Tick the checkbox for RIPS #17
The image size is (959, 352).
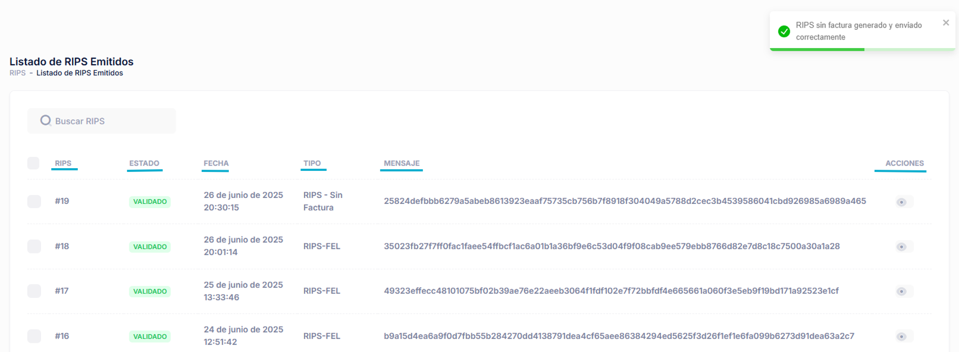click(x=34, y=291)
